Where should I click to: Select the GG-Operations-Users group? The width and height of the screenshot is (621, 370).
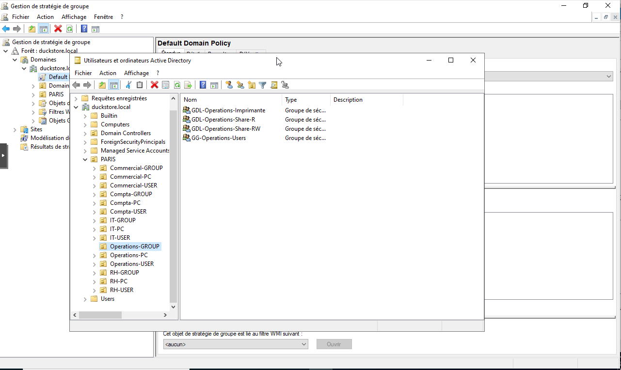click(x=218, y=138)
